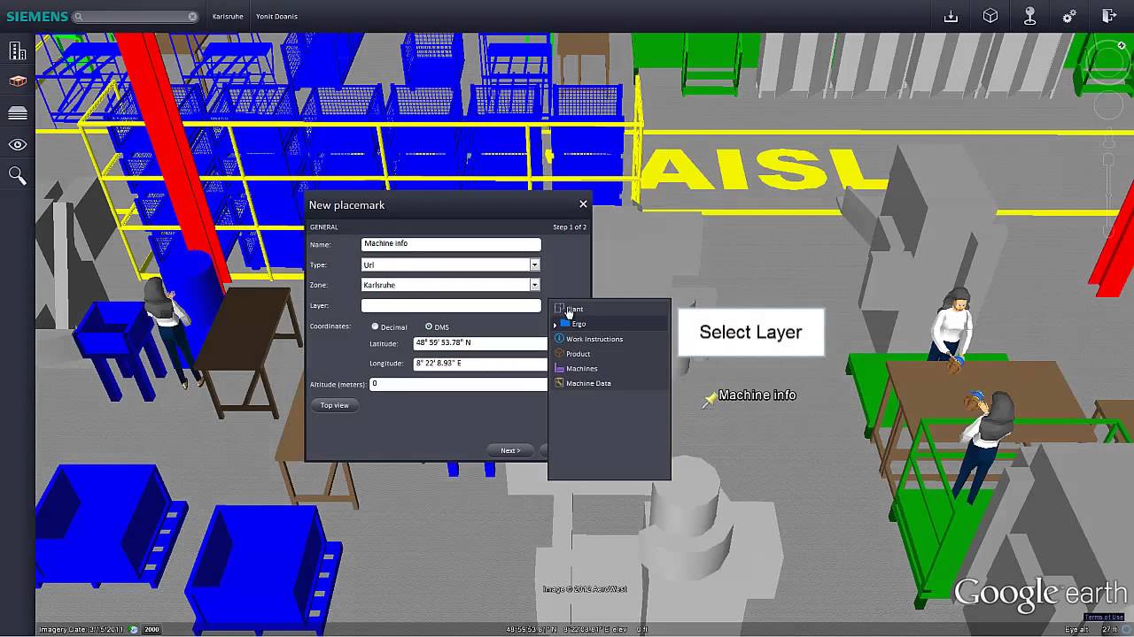Click the Step 1 of 2 indicator
Image resolution: width=1134 pixels, height=637 pixels.
pos(570,227)
